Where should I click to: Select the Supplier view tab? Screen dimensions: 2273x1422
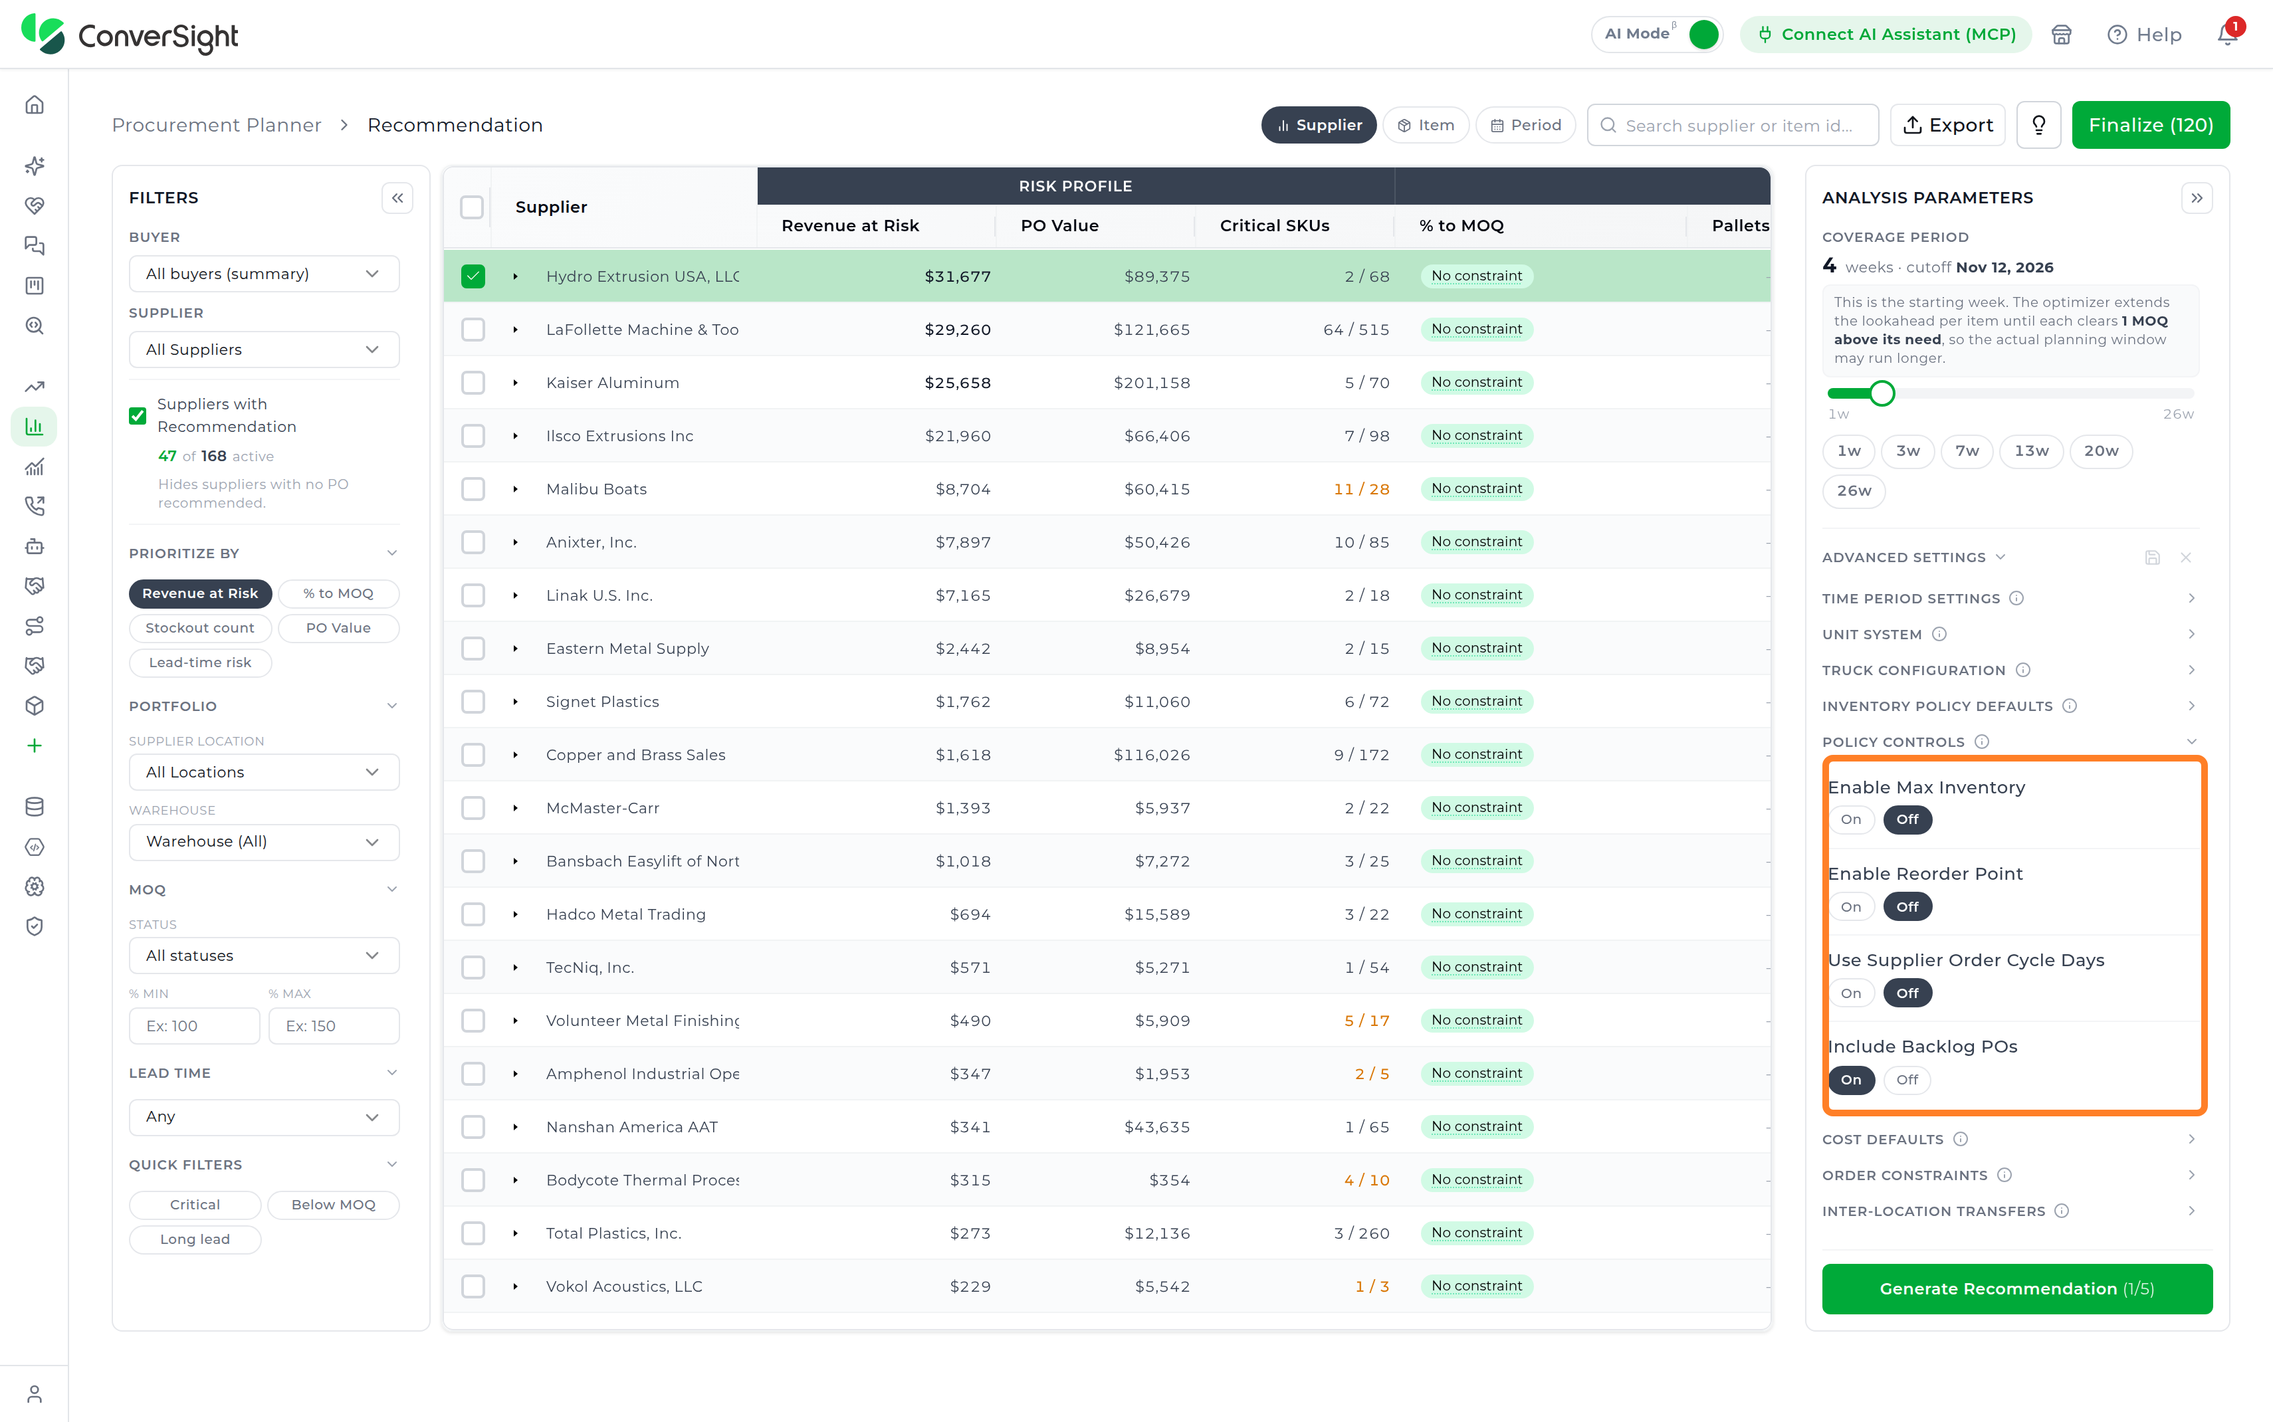click(x=1319, y=125)
